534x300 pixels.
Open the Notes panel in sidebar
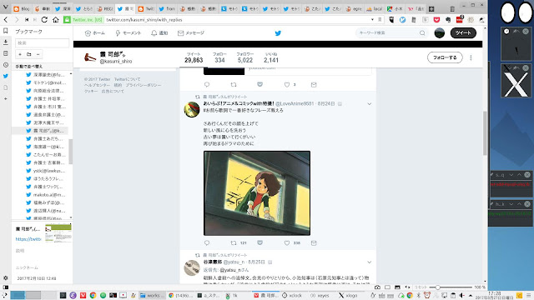point(6,53)
